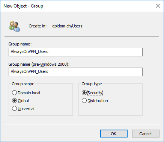The height and width of the screenshot is (142, 164).
Task: Select the Universal group scope
Action: click(x=23, y=109)
